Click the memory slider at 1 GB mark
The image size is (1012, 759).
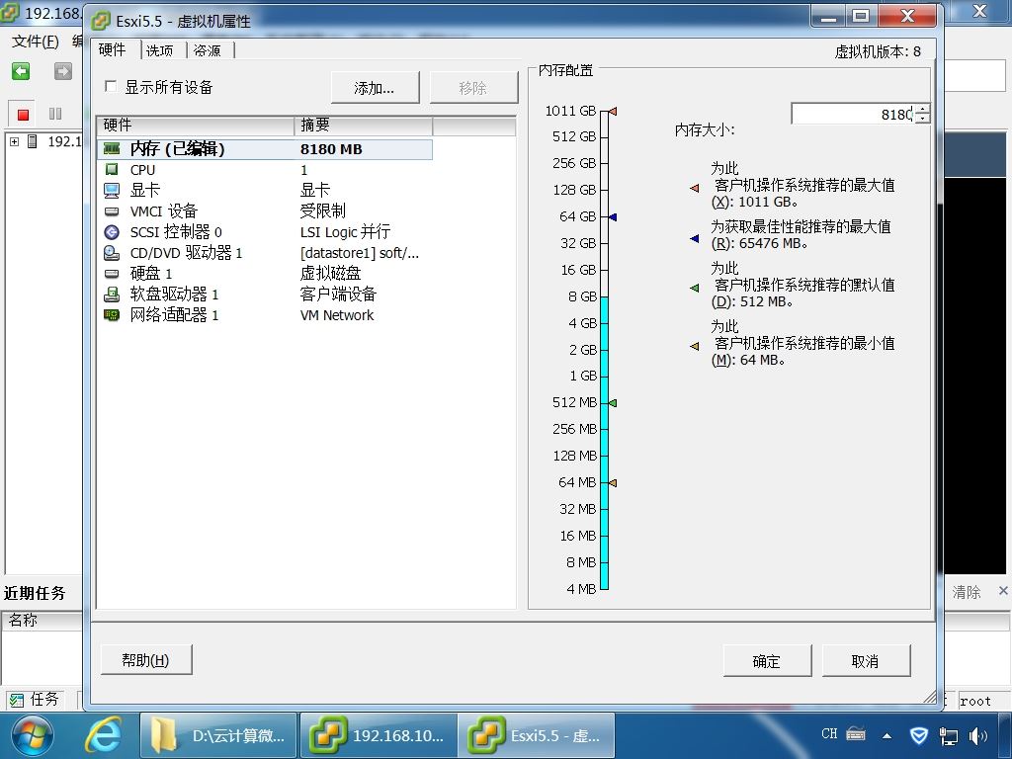pyautogui.click(x=604, y=376)
